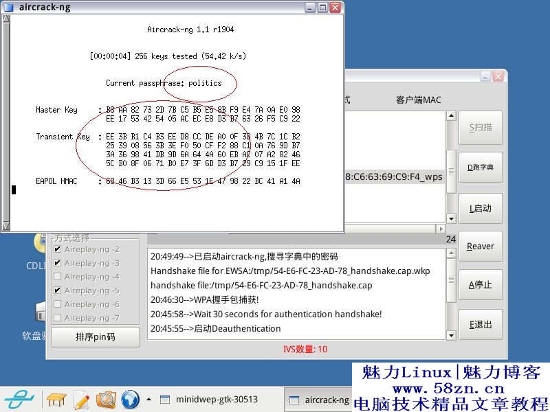
Task: Click the 启动Deauthentication log line
Action: (x=215, y=329)
